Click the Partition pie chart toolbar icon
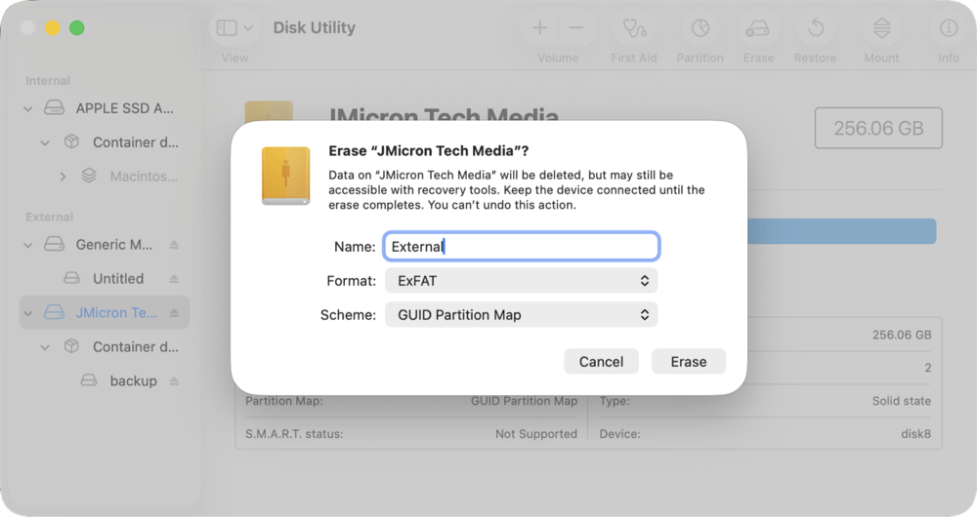The height and width of the screenshot is (517, 977). coord(701,28)
